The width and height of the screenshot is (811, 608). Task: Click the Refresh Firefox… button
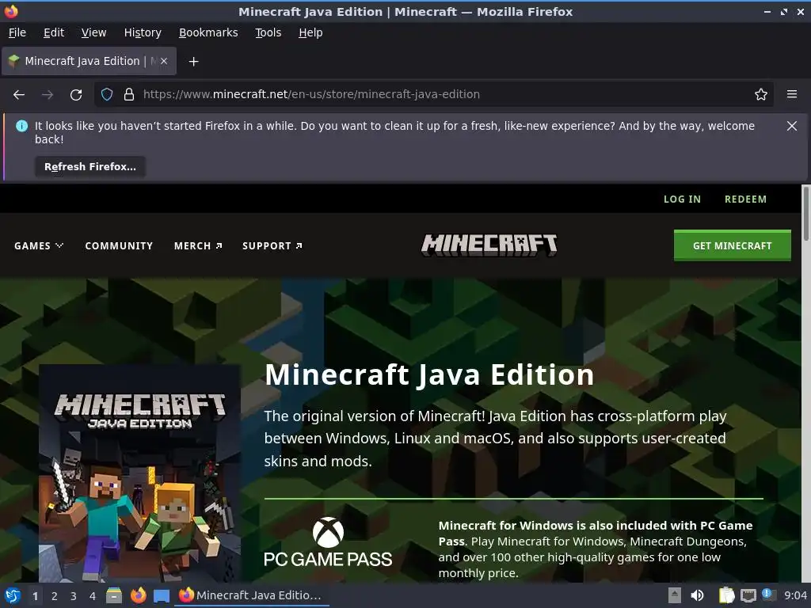point(90,167)
